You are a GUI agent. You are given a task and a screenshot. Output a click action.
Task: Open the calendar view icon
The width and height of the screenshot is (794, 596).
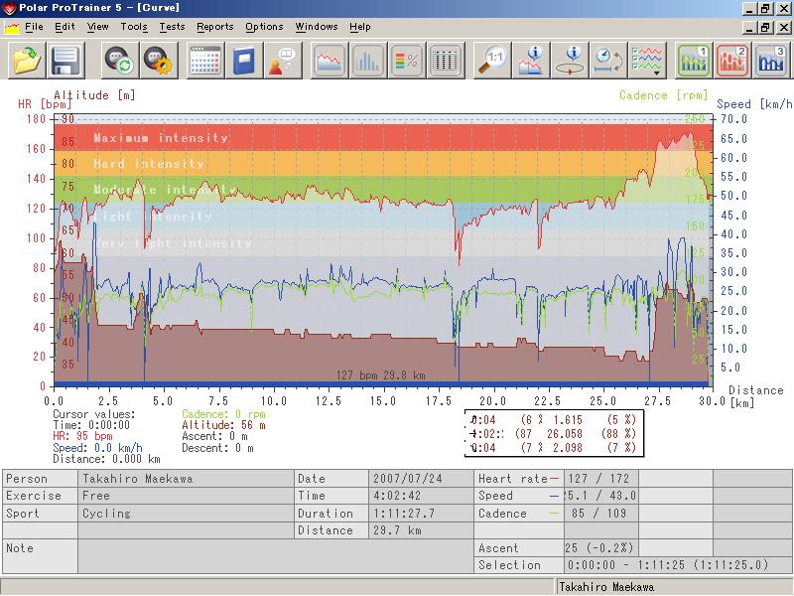[x=205, y=61]
